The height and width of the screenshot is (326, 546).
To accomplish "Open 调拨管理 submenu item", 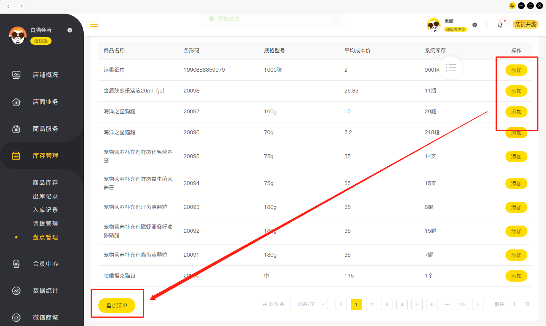I will coord(45,224).
